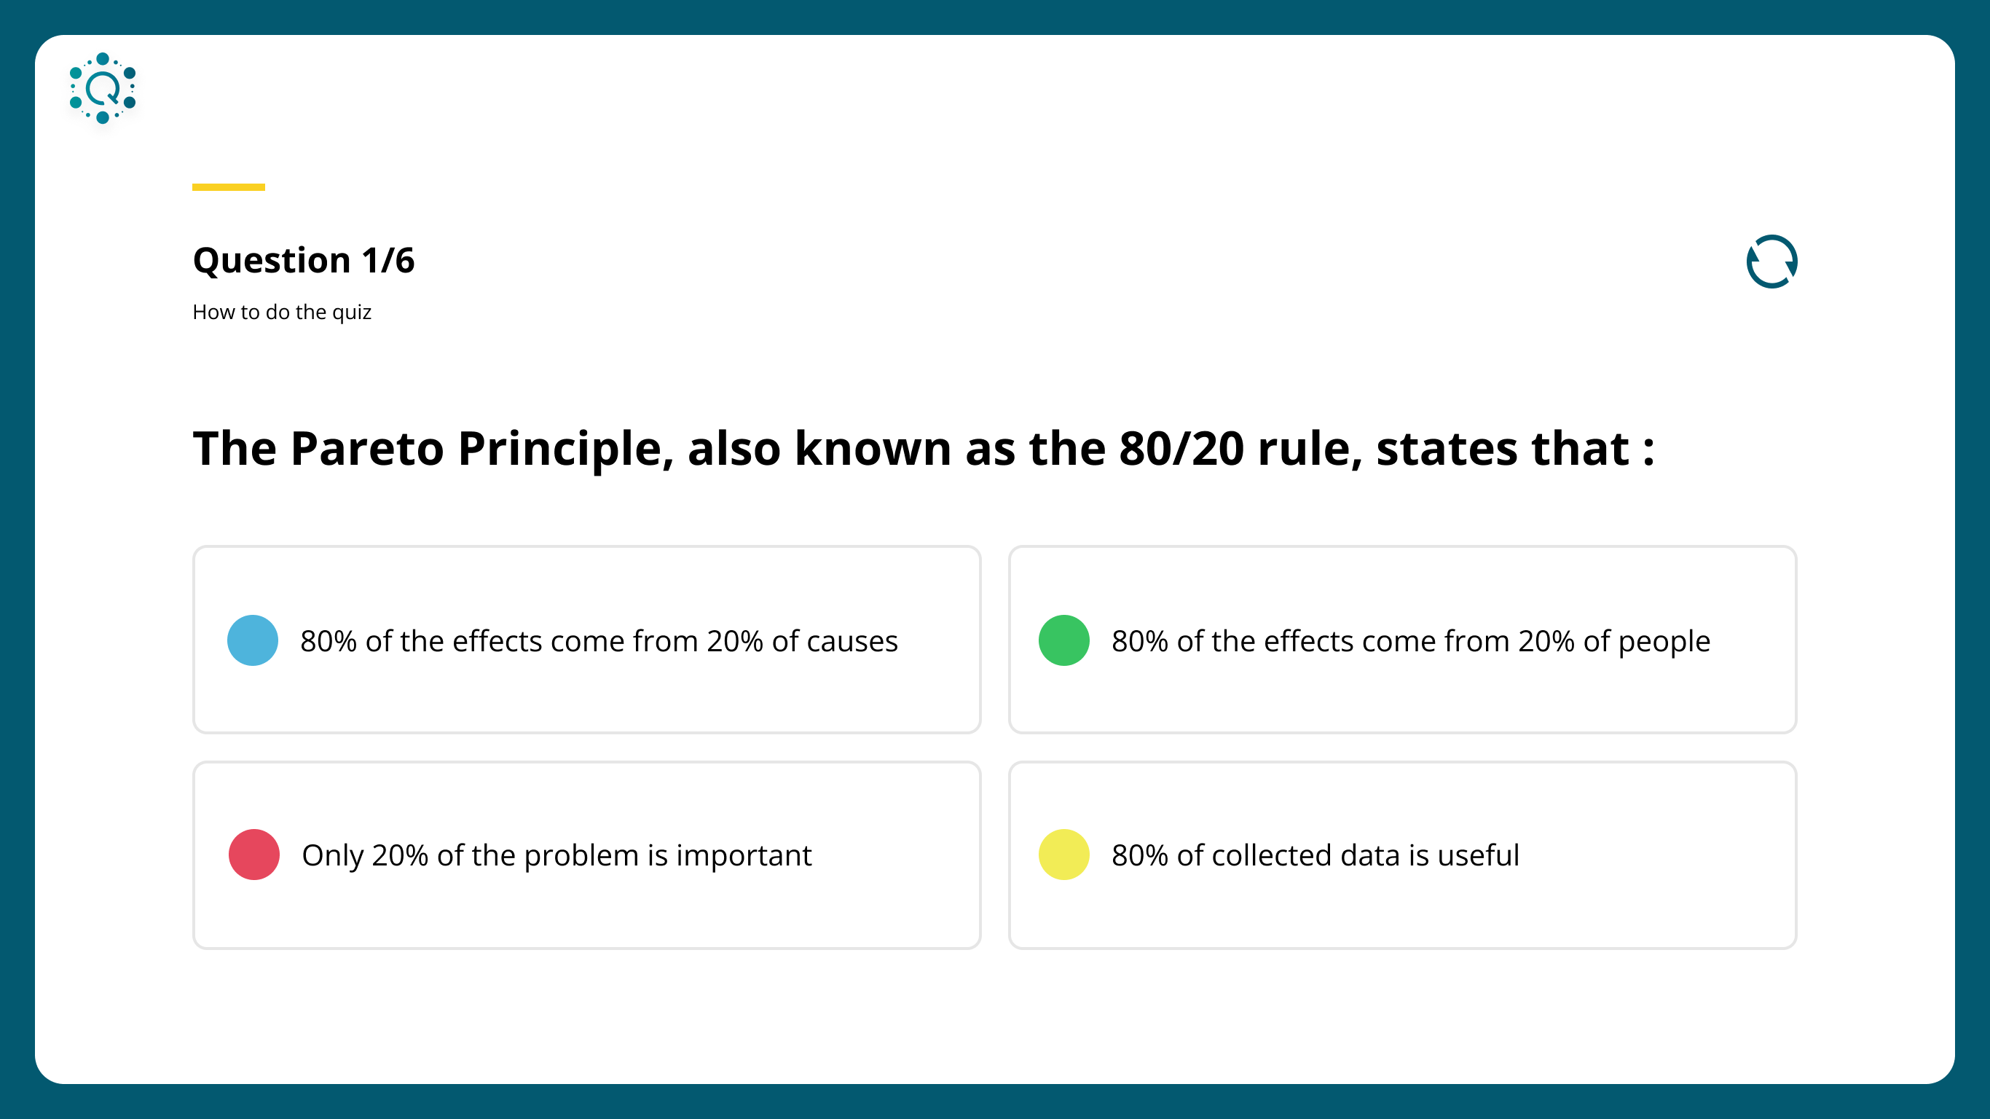This screenshot has height=1119, width=1990.
Task: Pick "80% of collected data is useful"
Action: click(x=1315, y=855)
